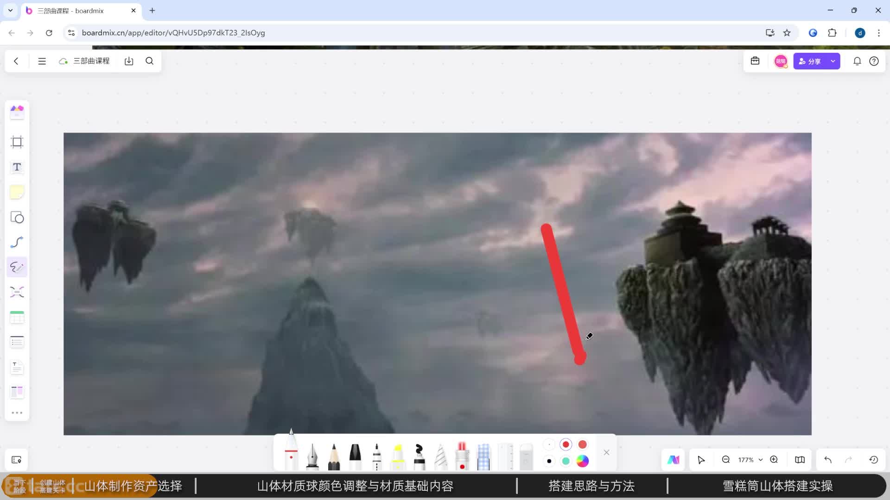Open the 177% zoom level dropdown
This screenshot has width=890, height=500.
[750, 460]
